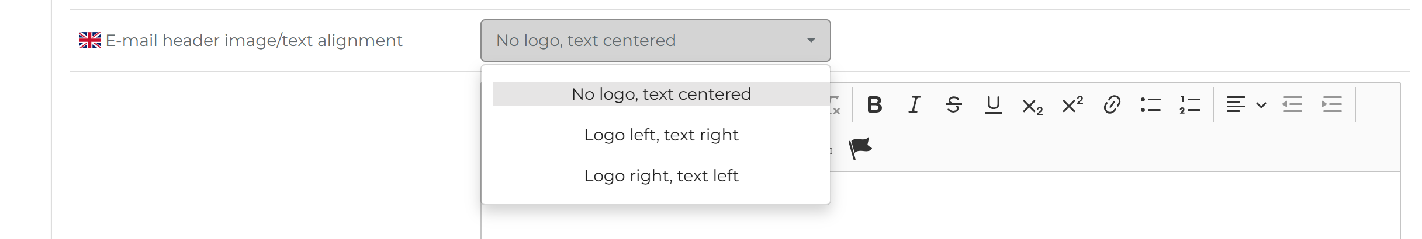
Task: Apply italic formatting
Action: tap(914, 105)
